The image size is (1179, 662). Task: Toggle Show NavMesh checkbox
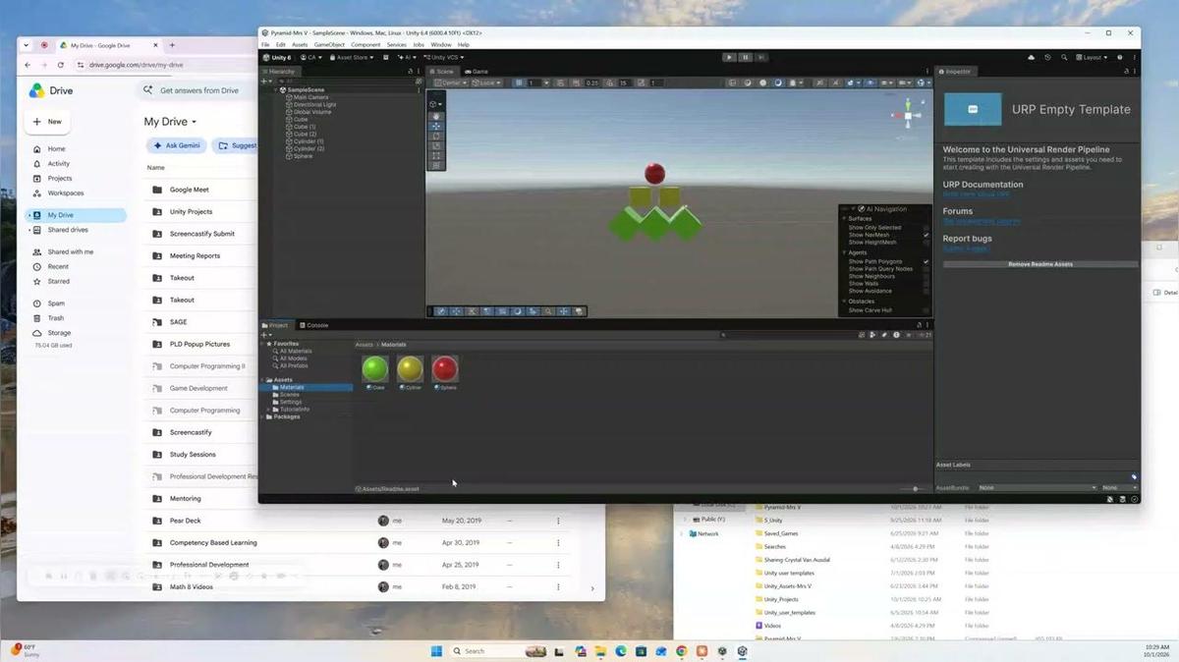coord(926,235)
